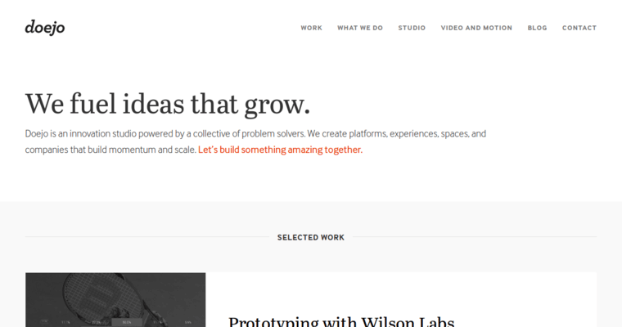Click the "We create platforms, experiences, spaces" sentence
622x327 pixels.
coord(397,133)
